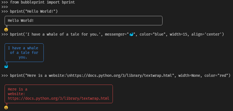The height and width of the screenshot is (111, 233).
Task: Click the "website:" line in the red bubble
Action: 16,94
